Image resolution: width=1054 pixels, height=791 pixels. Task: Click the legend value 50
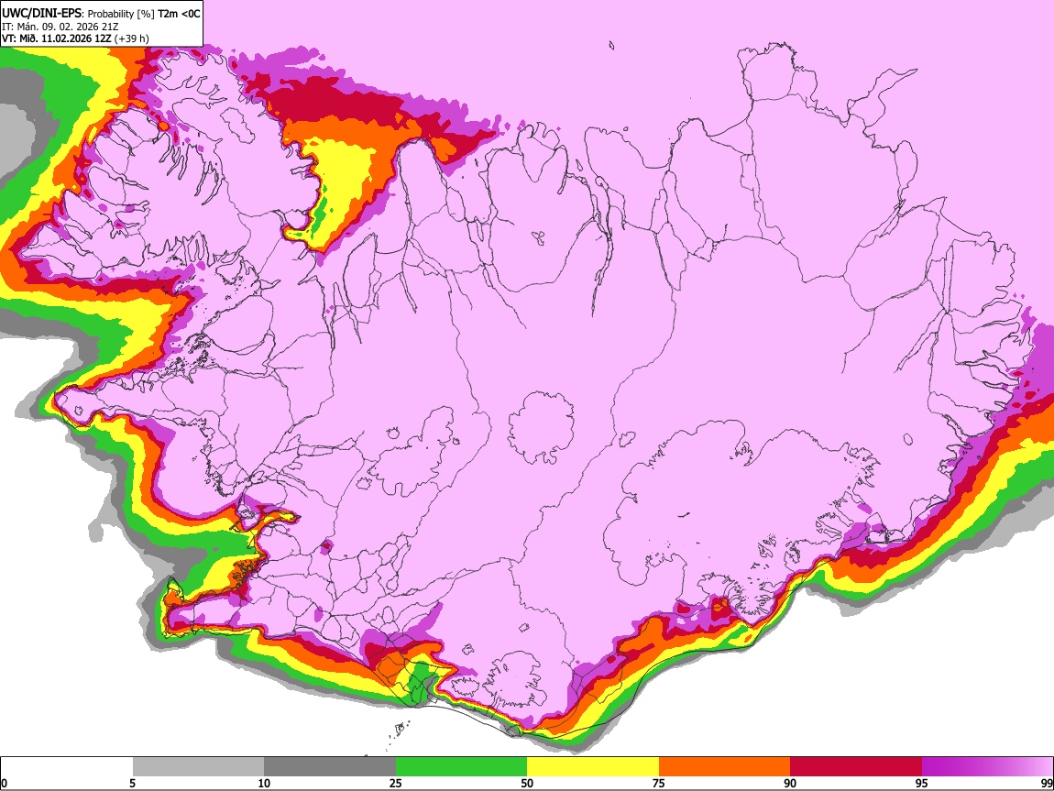click(527, 783)
